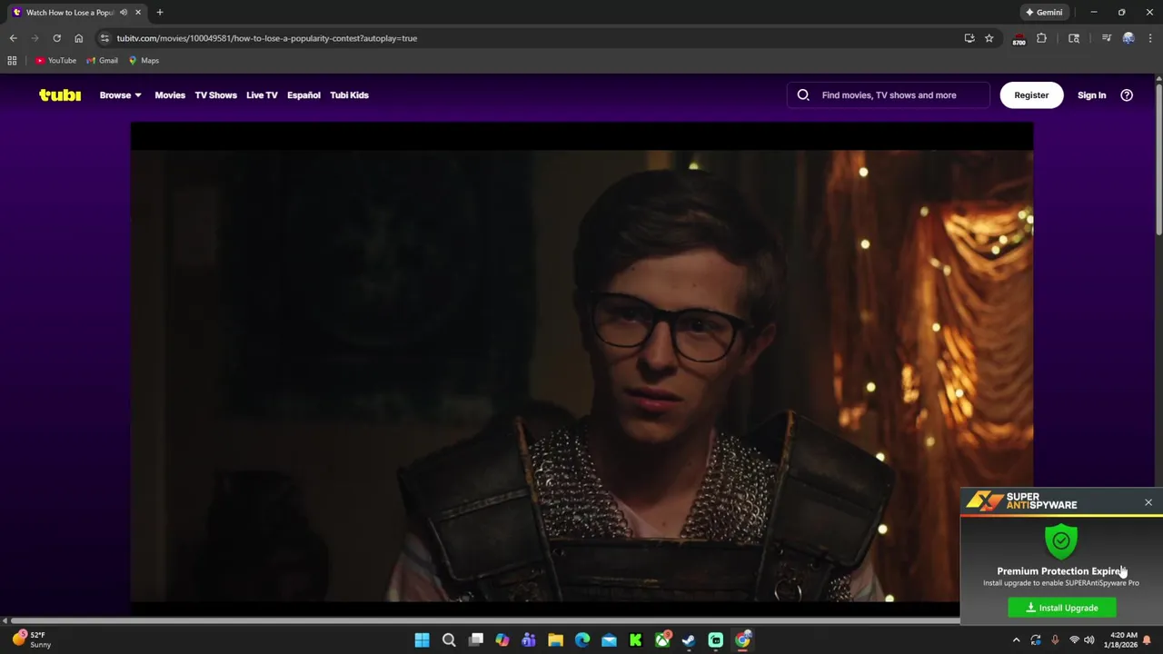Screen dimensions: 1163x654
Task: Close the SuperAntiSpyware popup
Action: tap(1148, 502)
